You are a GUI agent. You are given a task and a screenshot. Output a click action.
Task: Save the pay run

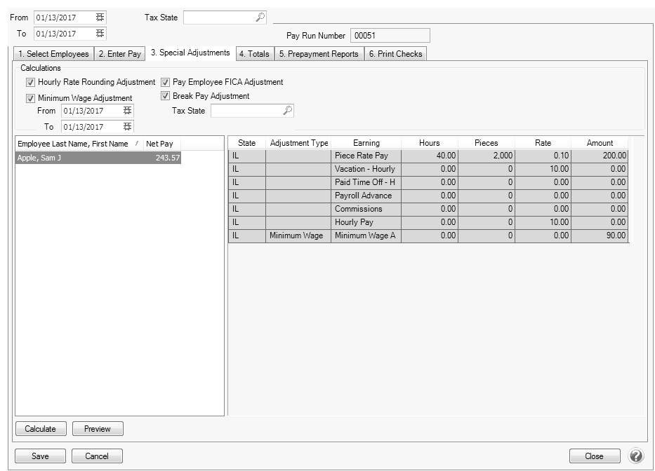pos(40,456)
